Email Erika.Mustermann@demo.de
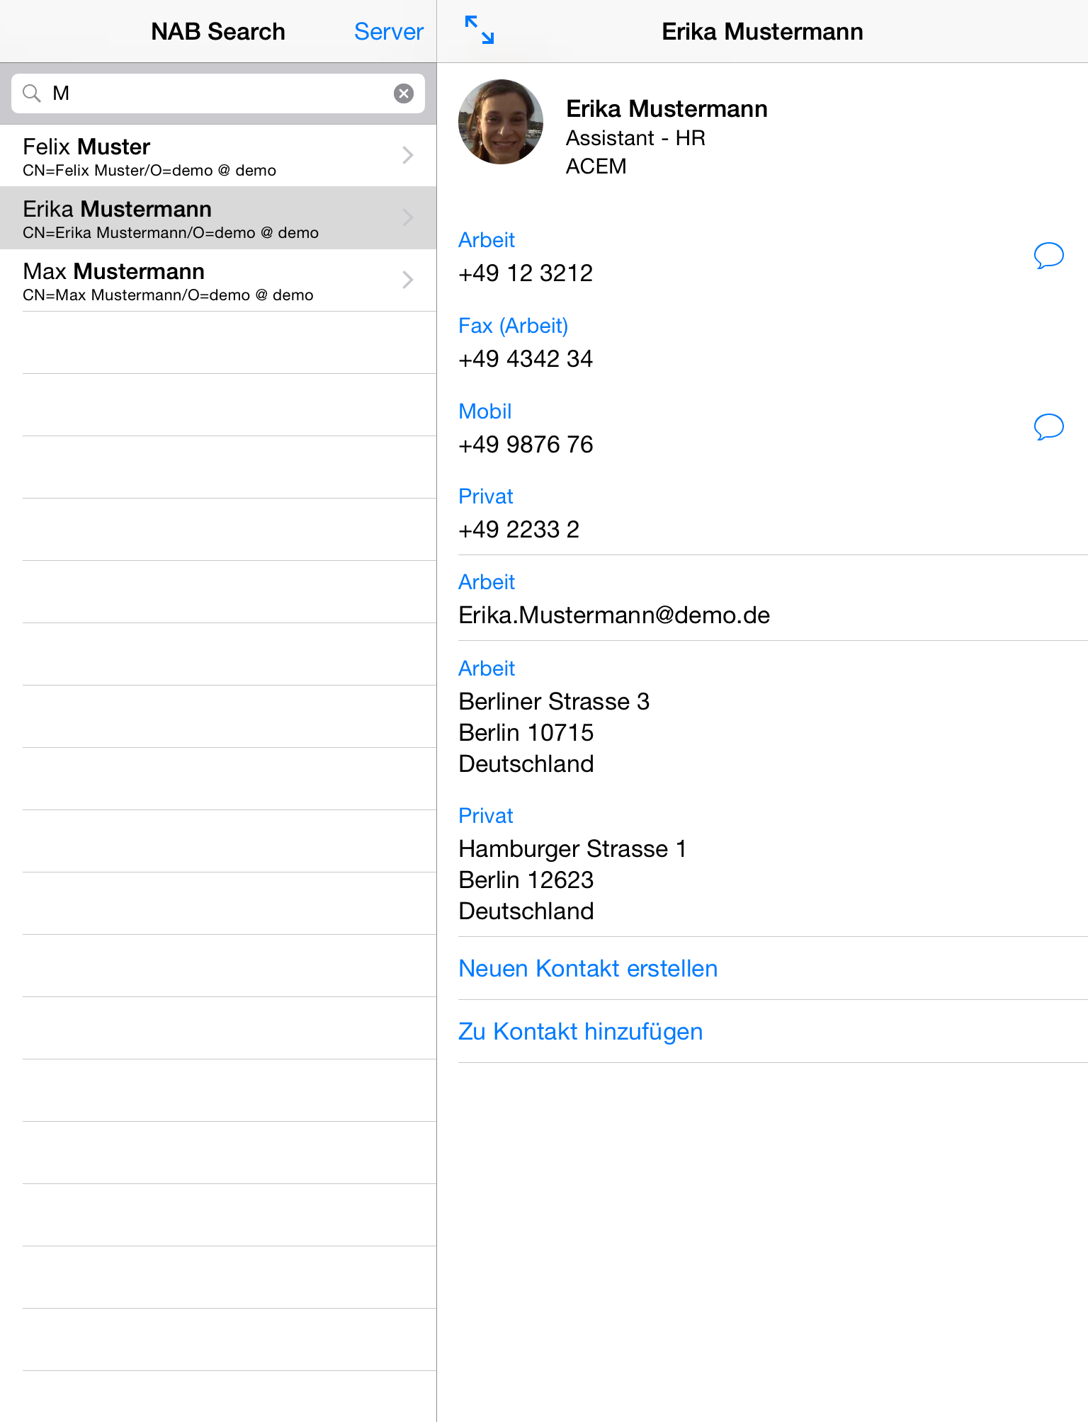1088x1422 pixels. pyautogui.click(x=614, y=615)
